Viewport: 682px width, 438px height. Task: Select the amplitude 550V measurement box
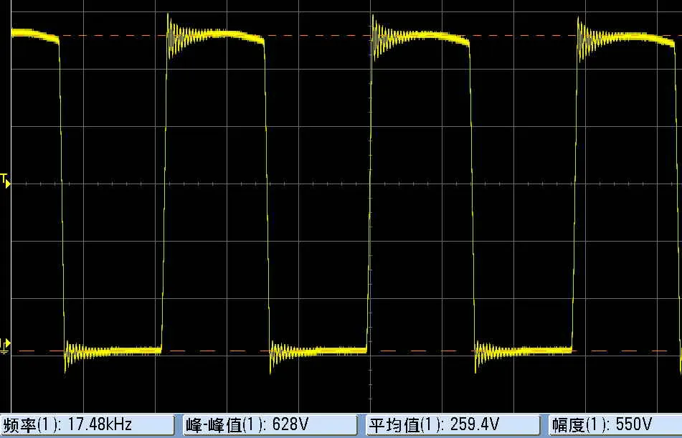pos(615,424)
